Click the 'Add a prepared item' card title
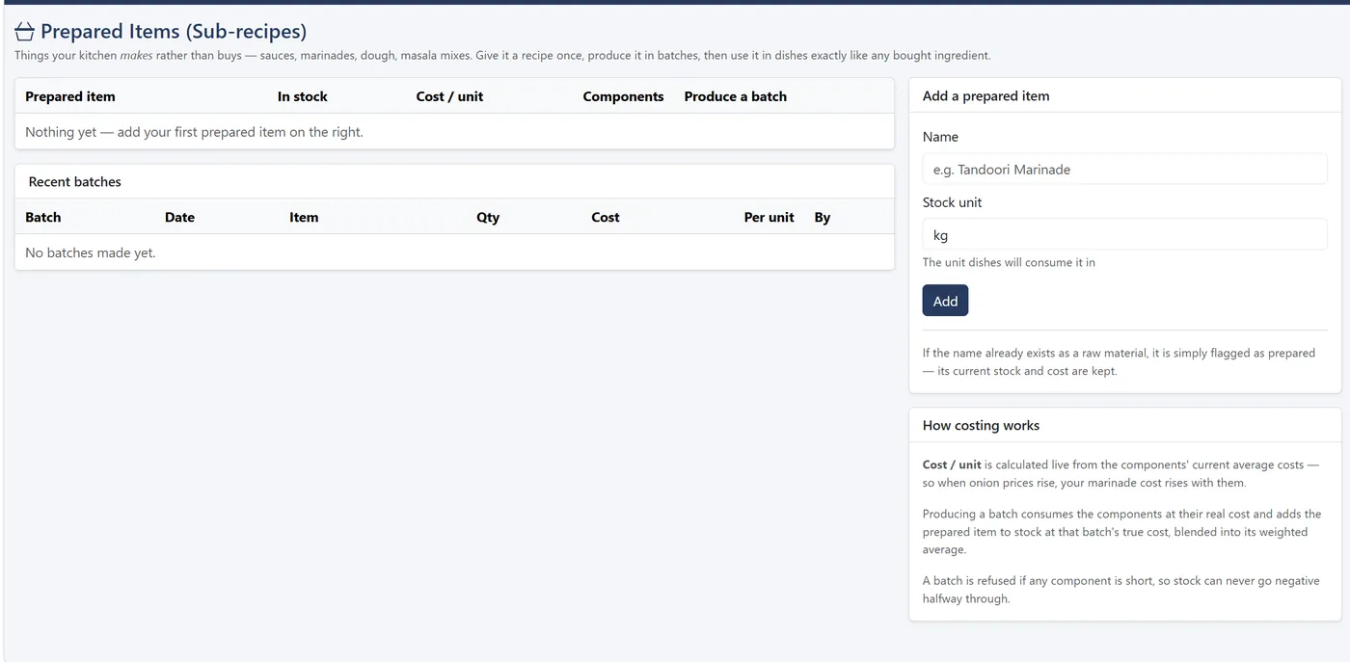The width and height of the screenshot is (1350, 662). tap(985, 95)
